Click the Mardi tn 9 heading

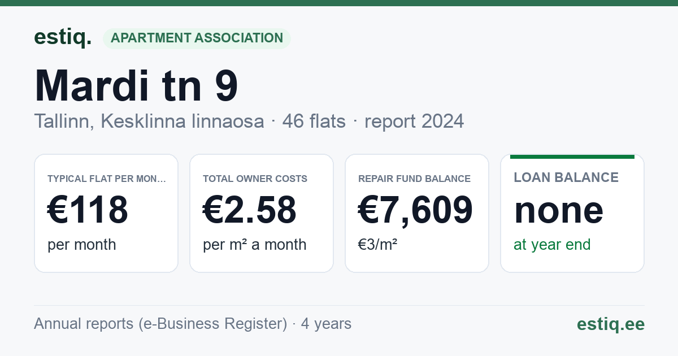click(x=136, y=85)
